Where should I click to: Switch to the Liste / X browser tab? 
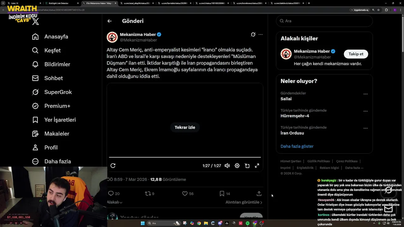[x=24, y=3]
